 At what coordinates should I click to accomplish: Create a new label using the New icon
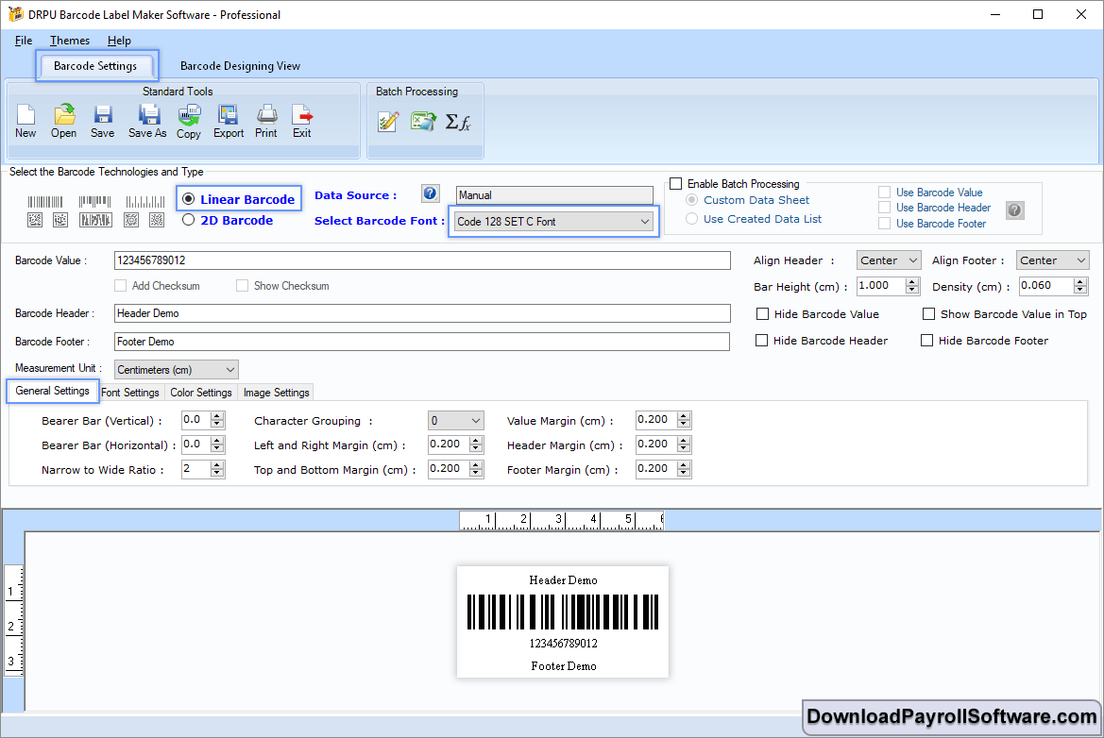coord(25,121)
